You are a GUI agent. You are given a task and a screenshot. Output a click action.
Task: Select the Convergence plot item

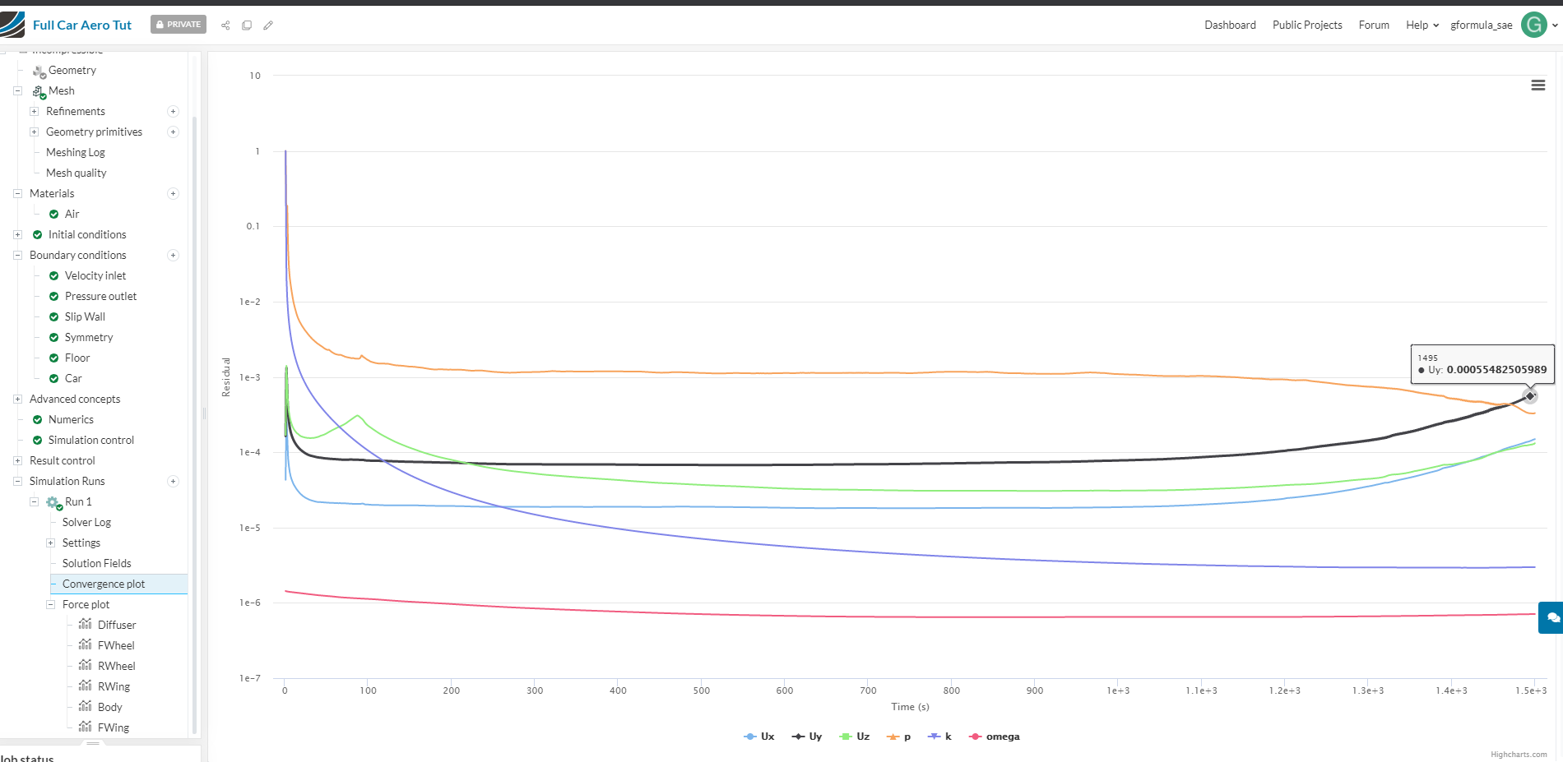click(x=119, y=584)
